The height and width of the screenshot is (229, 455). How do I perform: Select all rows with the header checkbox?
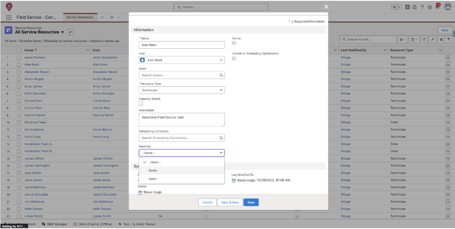pos(19,50)
